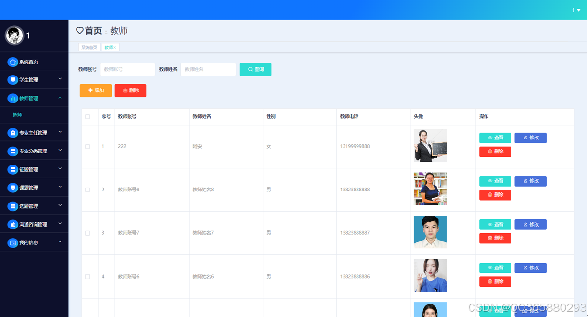
Task: Click phone number 13199999888
Action: tap(355, 146)
